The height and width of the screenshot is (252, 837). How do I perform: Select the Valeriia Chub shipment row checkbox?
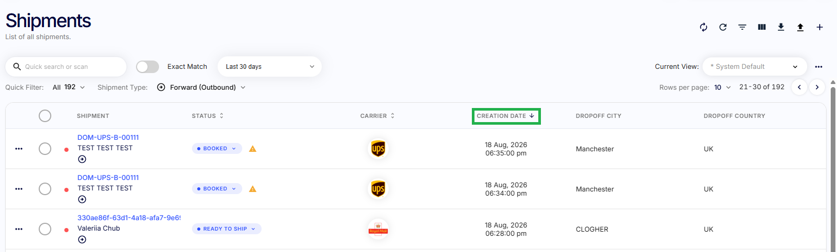click(x=45, y=229)
